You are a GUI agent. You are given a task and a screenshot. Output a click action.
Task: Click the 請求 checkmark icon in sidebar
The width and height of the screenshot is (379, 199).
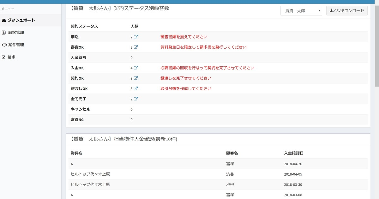pos(4,57)
